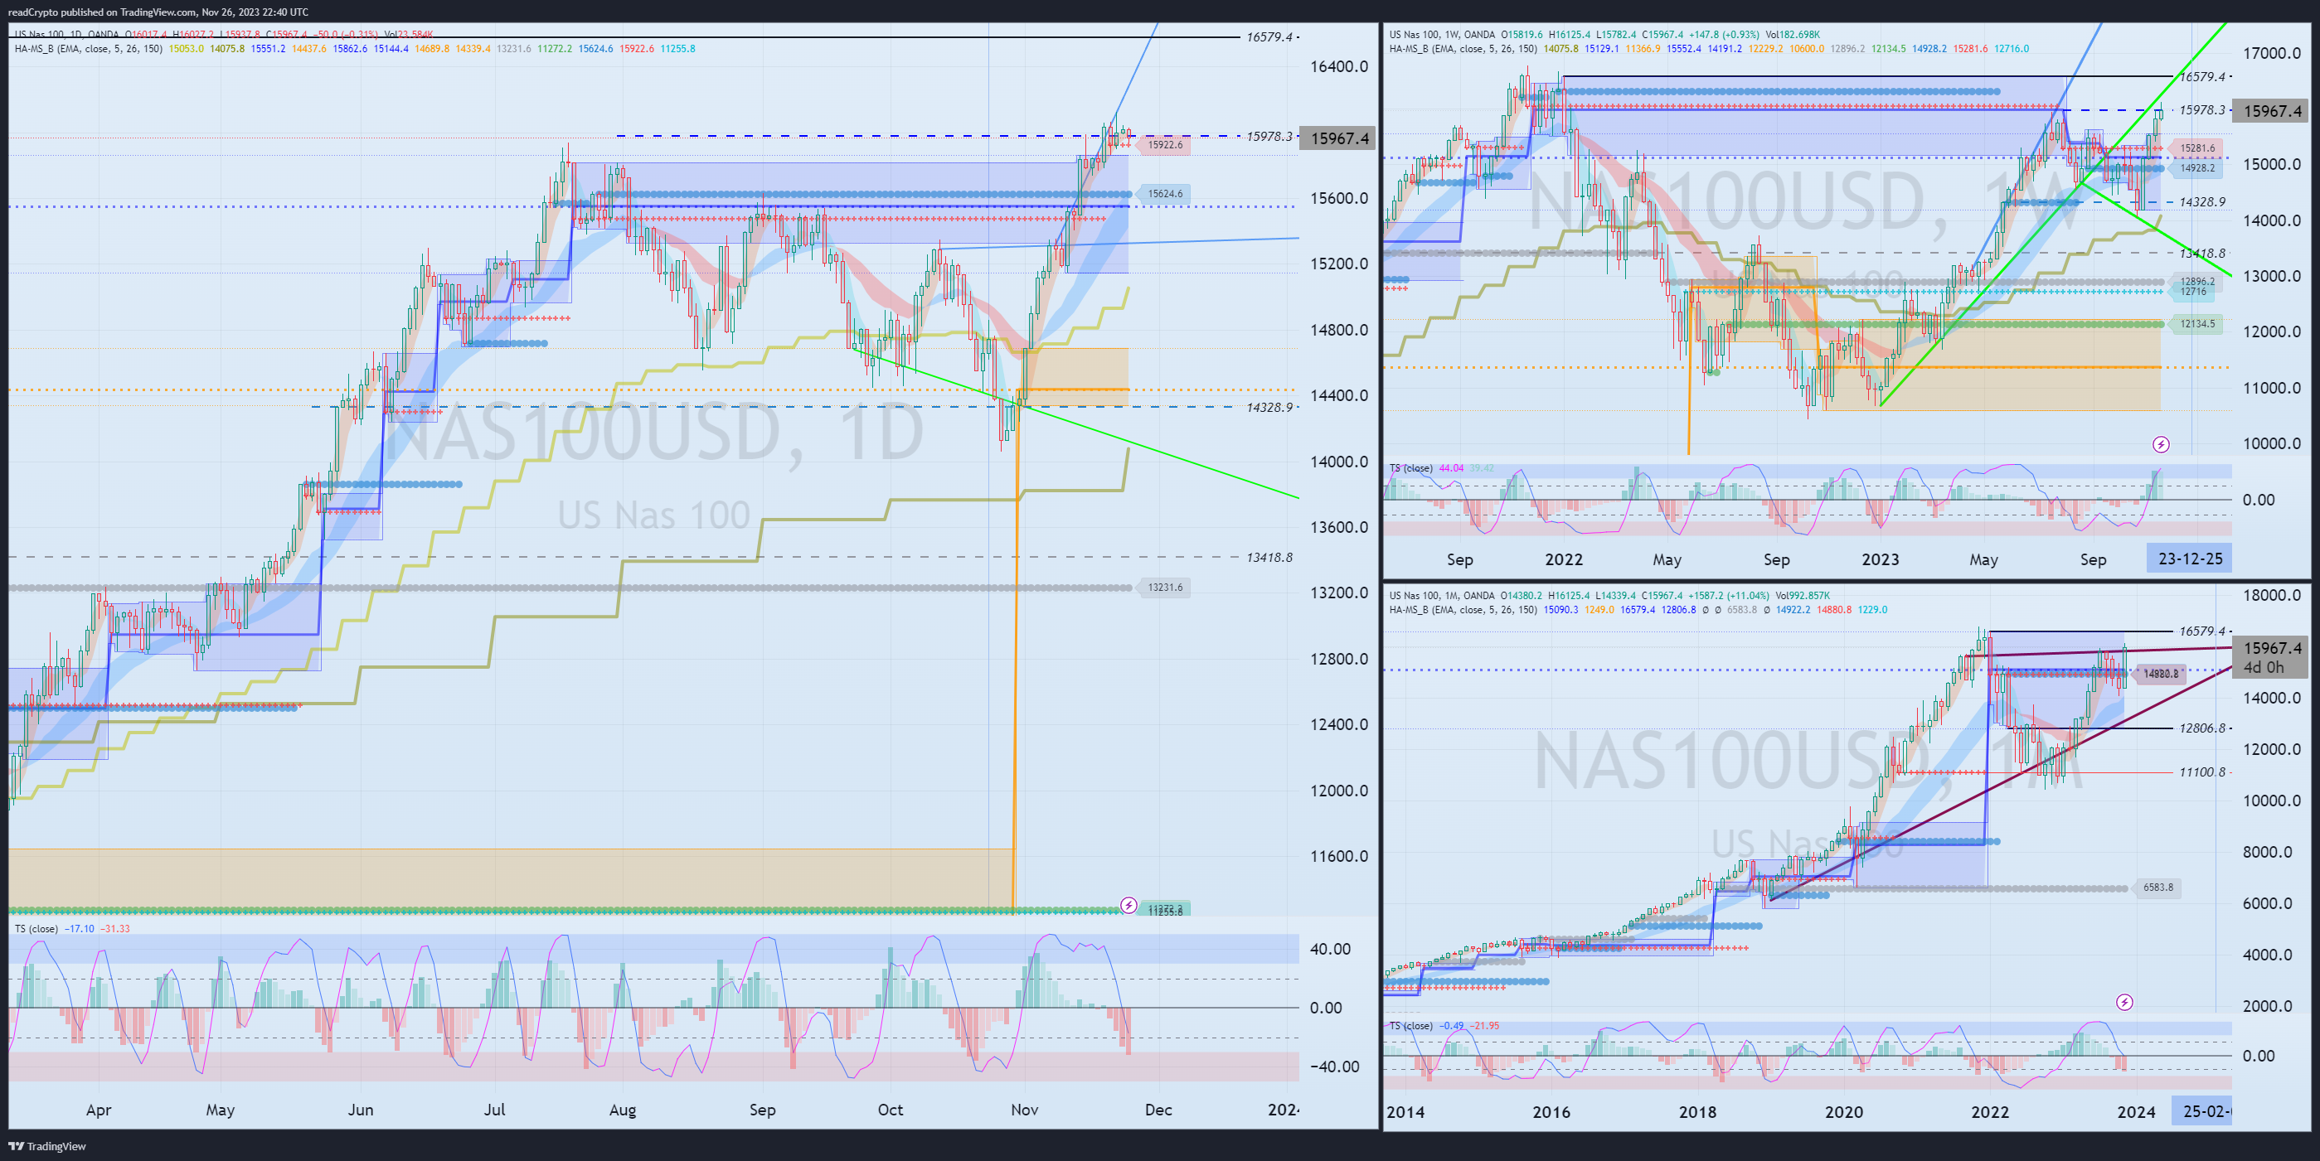Click the lightning event icon on weekly chart
This screenshot has height=1161, width=2320.
2161,443
